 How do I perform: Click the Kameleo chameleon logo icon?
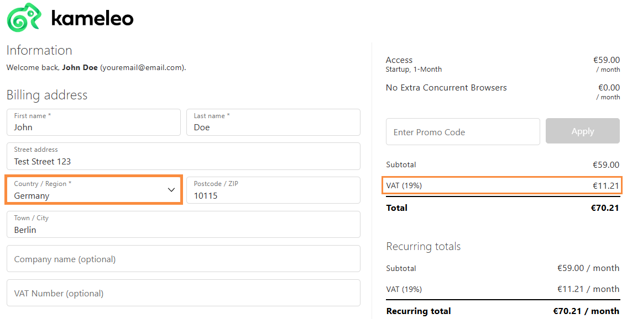pos(24,18)
